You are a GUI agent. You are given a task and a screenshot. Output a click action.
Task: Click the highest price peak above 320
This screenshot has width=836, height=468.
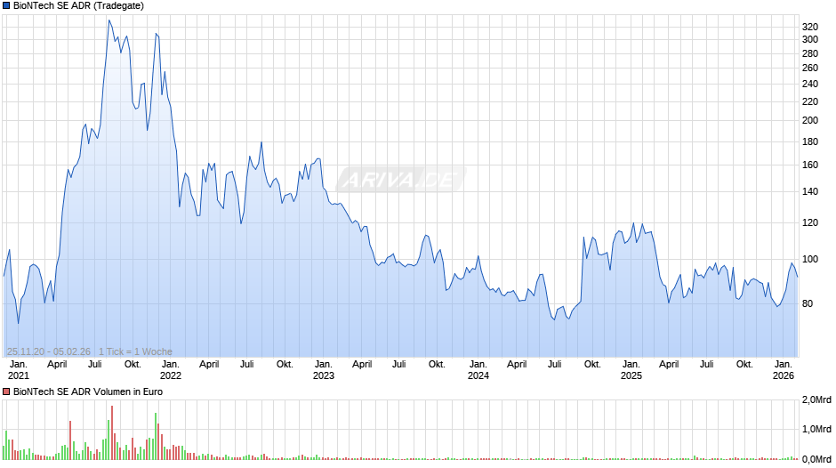coord(109,20)
